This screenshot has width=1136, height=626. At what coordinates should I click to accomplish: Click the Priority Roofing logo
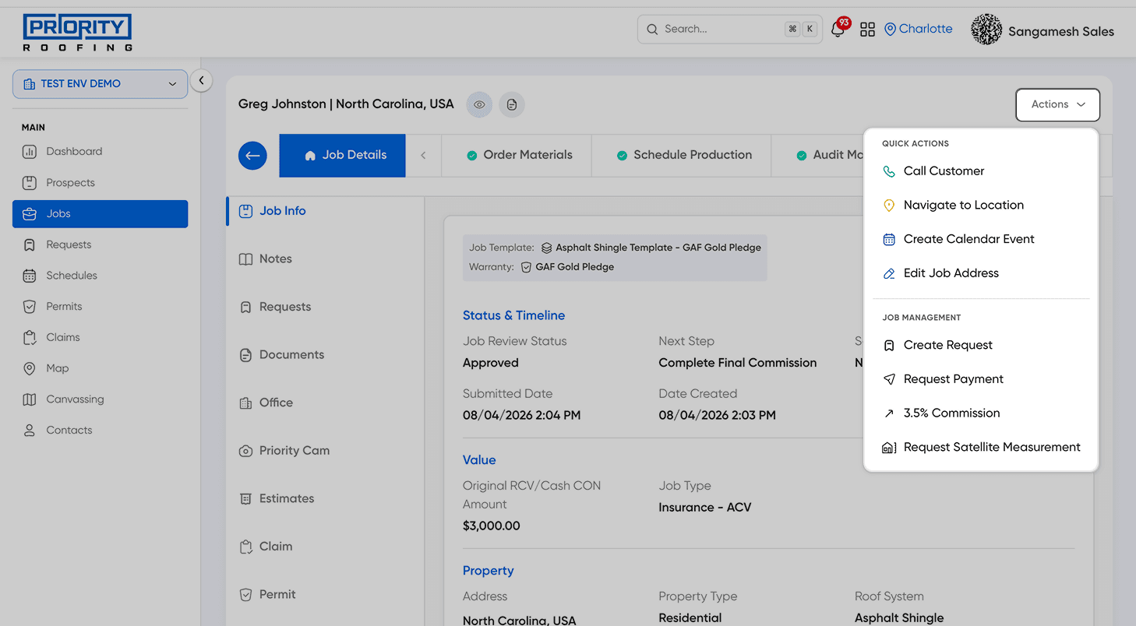pyautogui.click(x=77, y=32)
